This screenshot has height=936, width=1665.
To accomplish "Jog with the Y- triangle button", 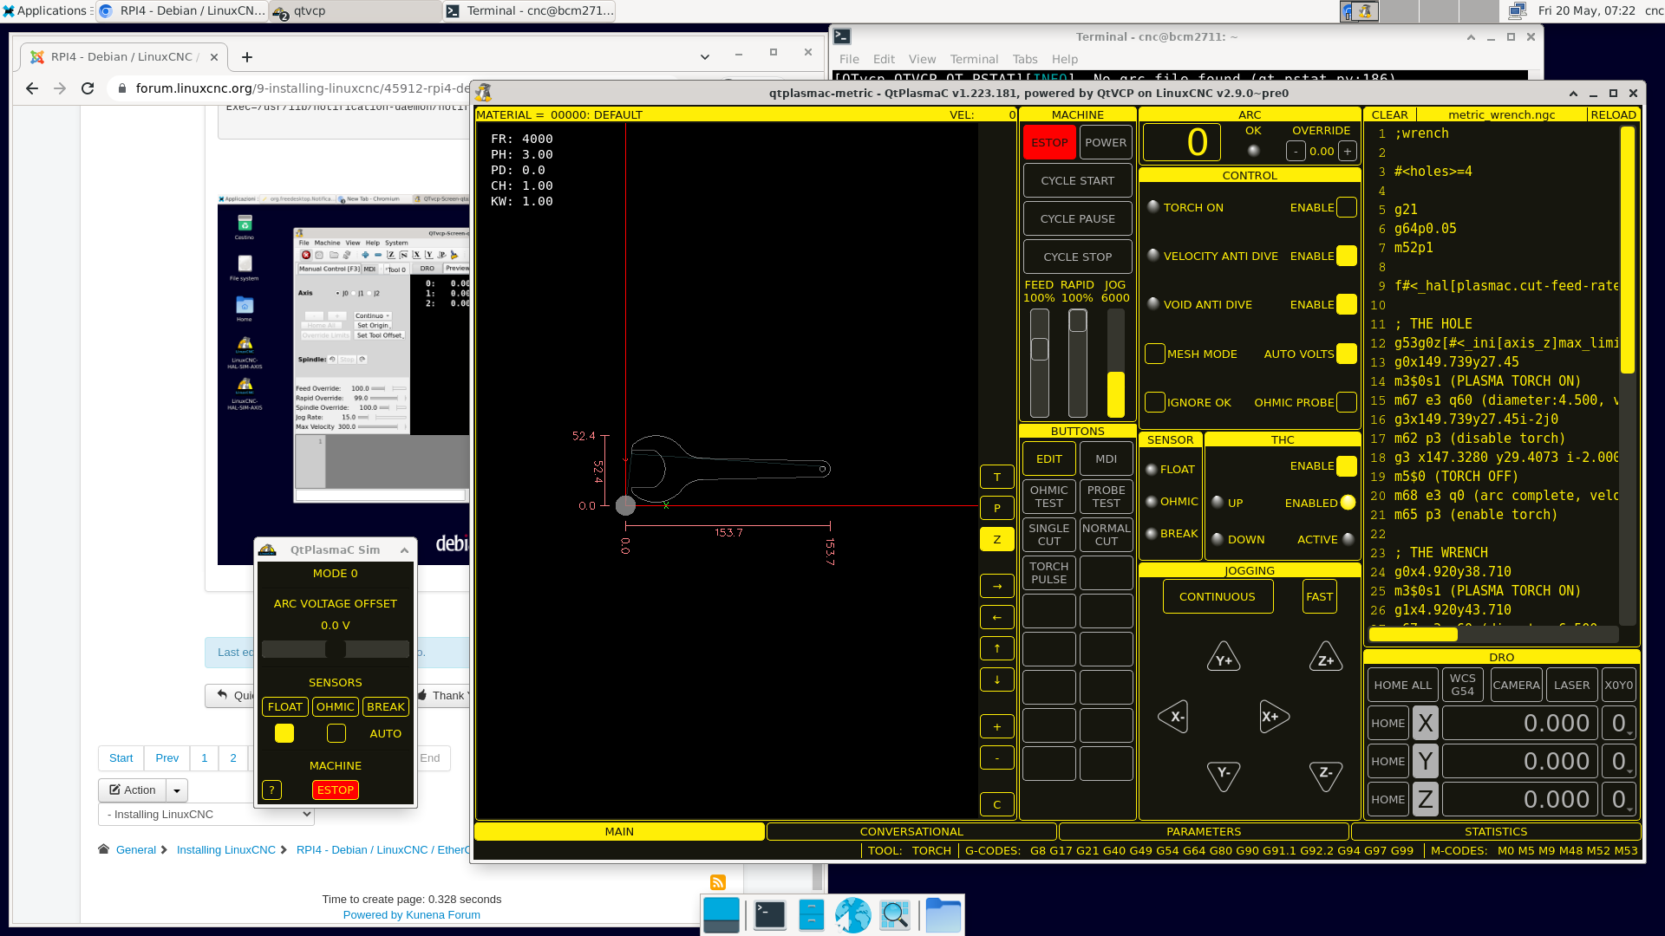I will [x=1224, y=775].
